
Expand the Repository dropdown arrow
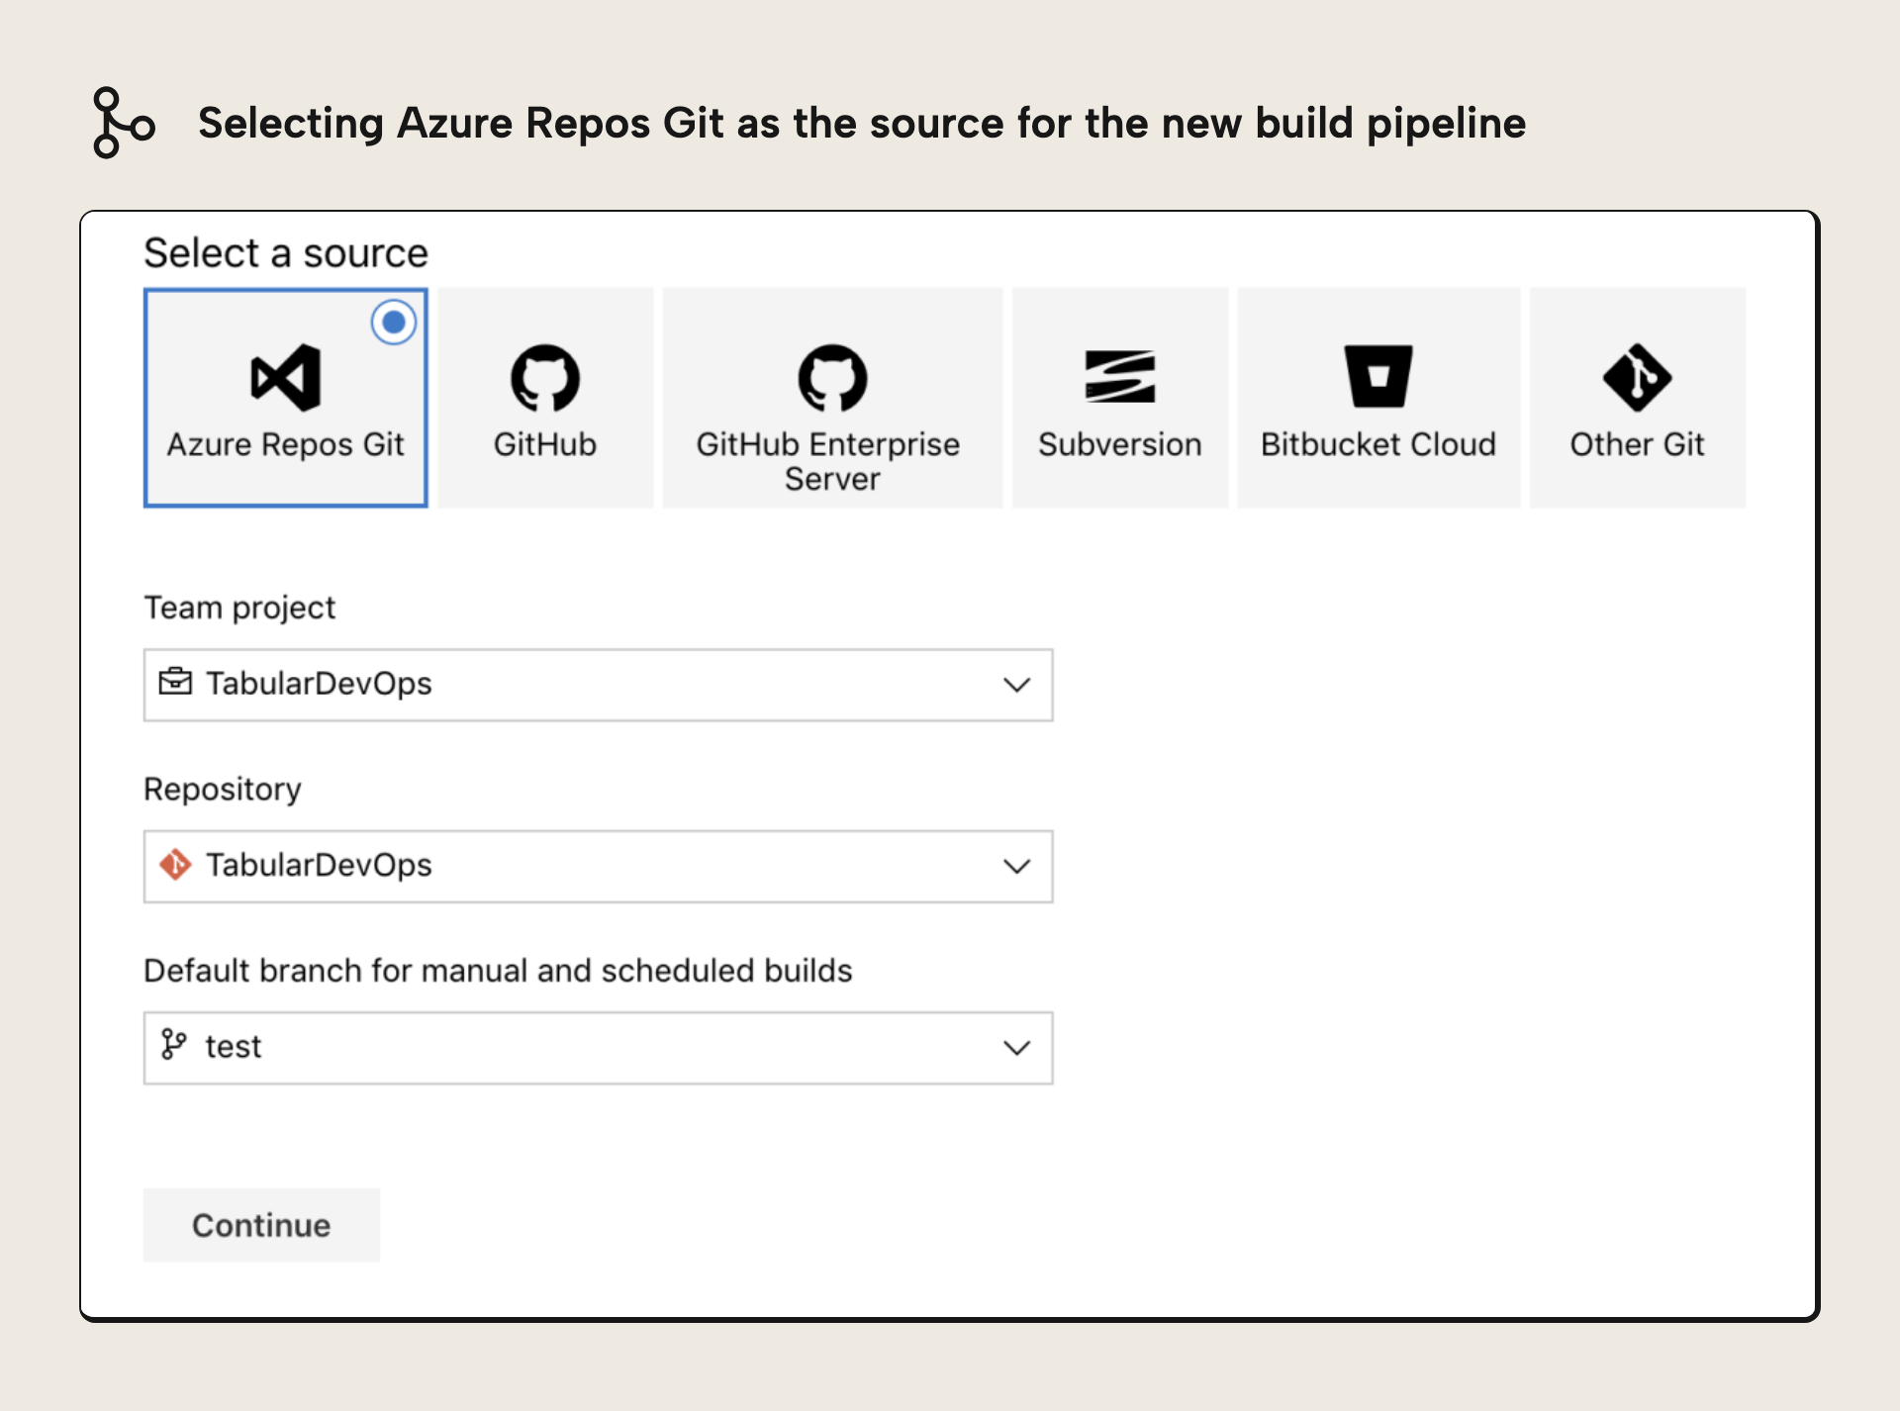(1016, 866)
